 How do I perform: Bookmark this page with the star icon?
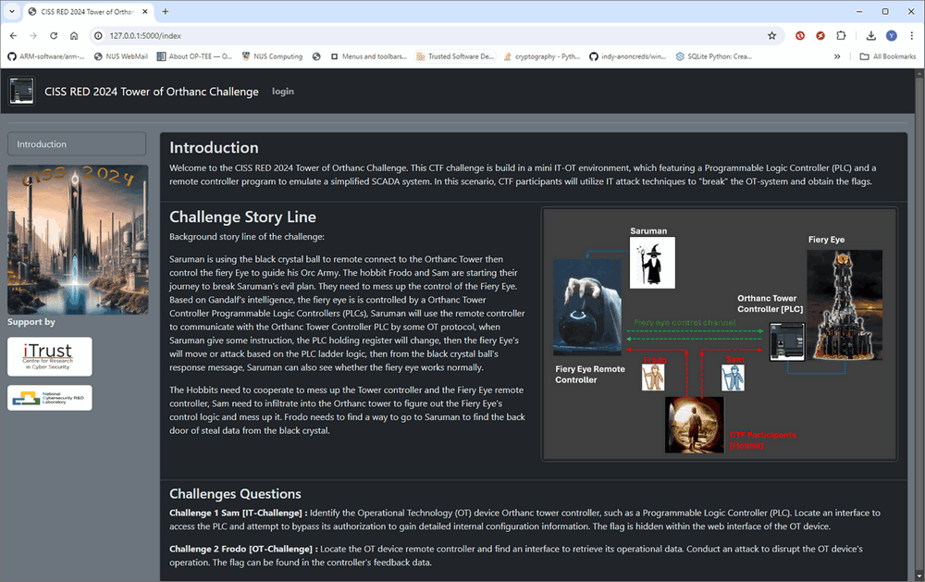click(771, 35)
